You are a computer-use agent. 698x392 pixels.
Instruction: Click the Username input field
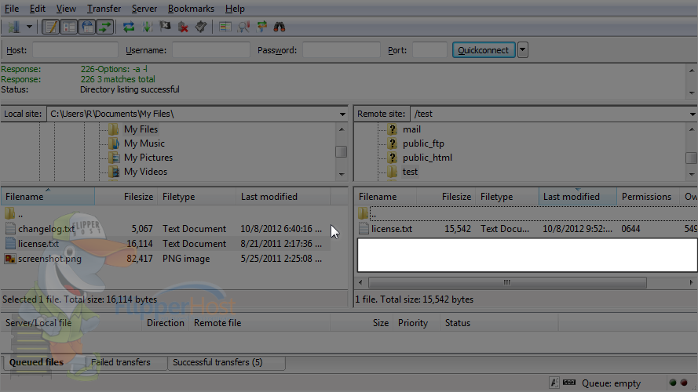211,49
